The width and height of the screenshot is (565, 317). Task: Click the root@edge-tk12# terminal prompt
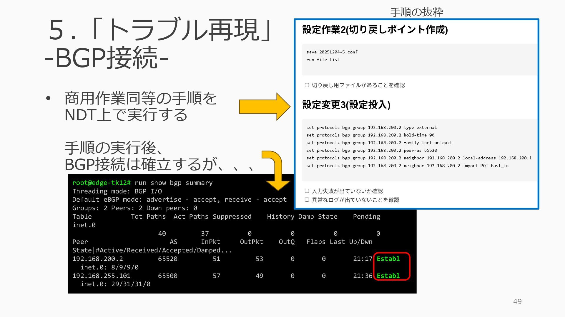[x=101, y=183]
